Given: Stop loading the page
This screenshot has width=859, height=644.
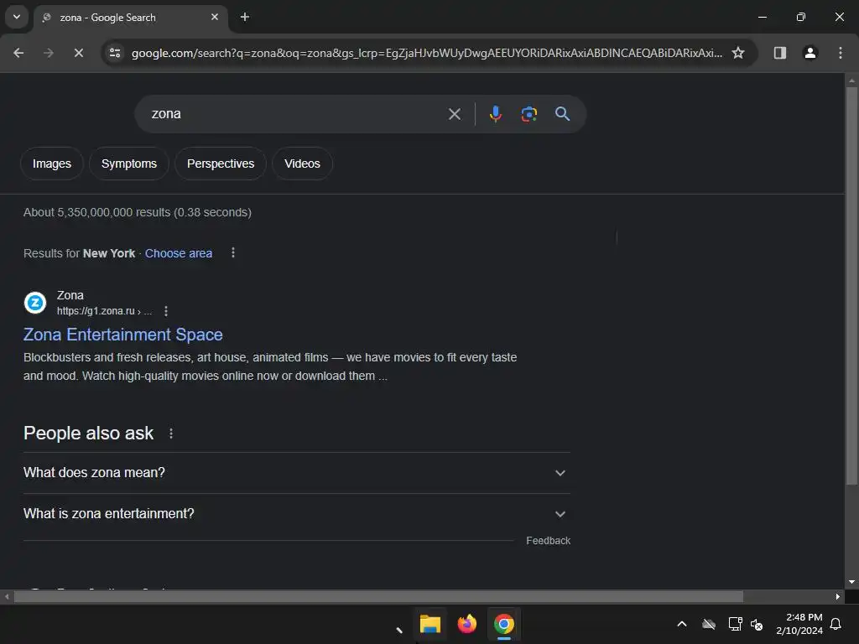Looking at the screenshot, I should pyautogui.click(x=78, y=53).
